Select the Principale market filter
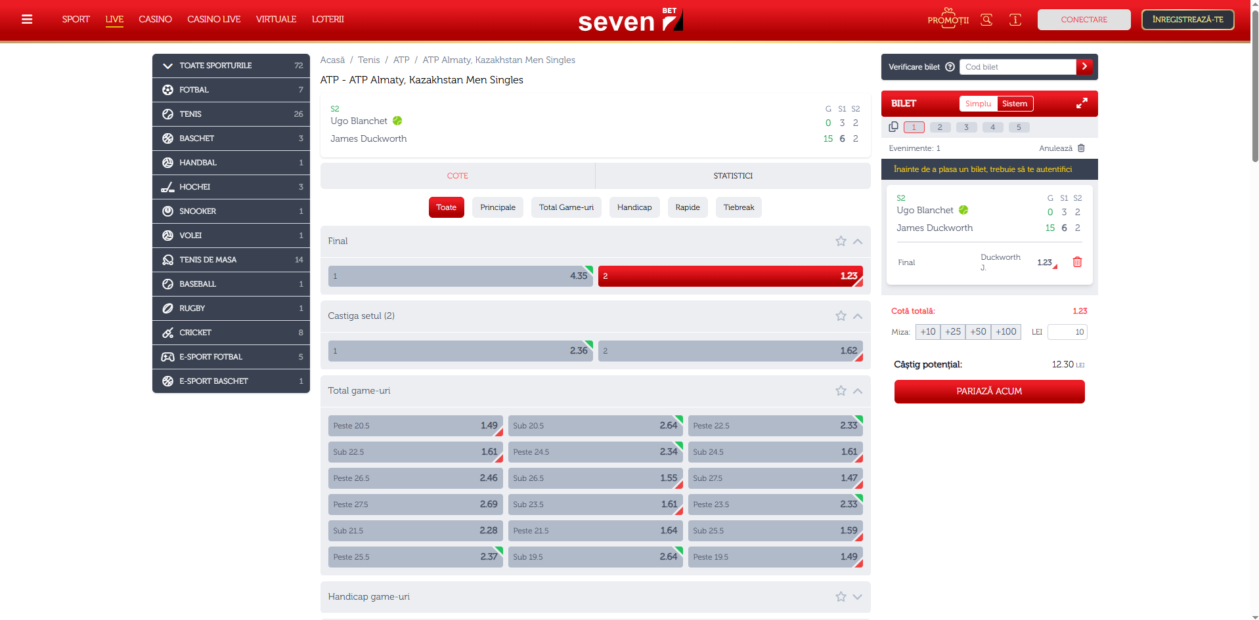 497,207
